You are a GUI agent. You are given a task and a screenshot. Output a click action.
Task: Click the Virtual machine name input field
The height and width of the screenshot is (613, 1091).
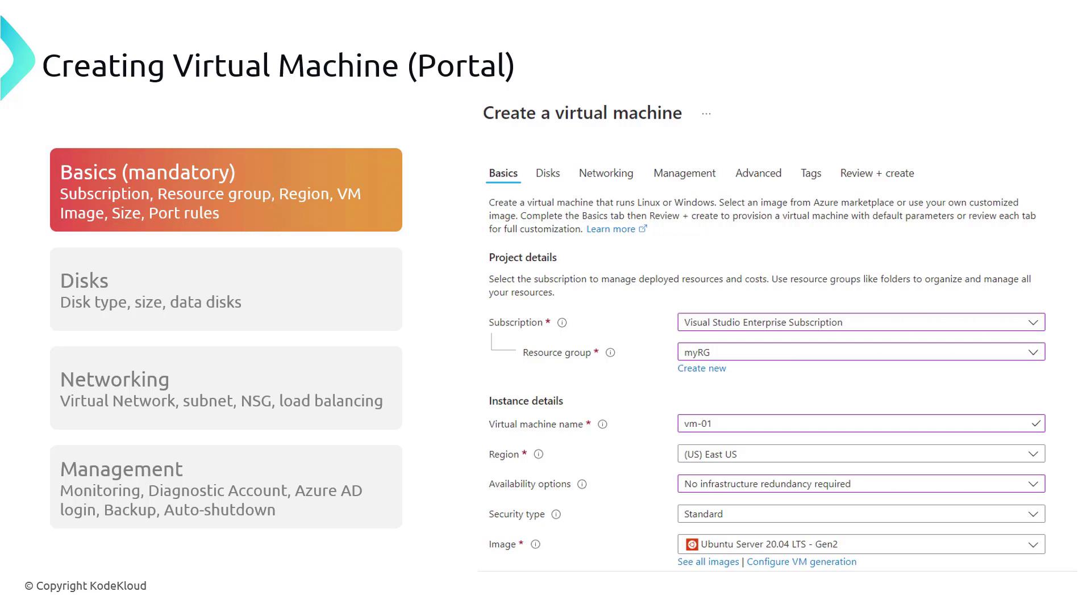click(852, 423)
